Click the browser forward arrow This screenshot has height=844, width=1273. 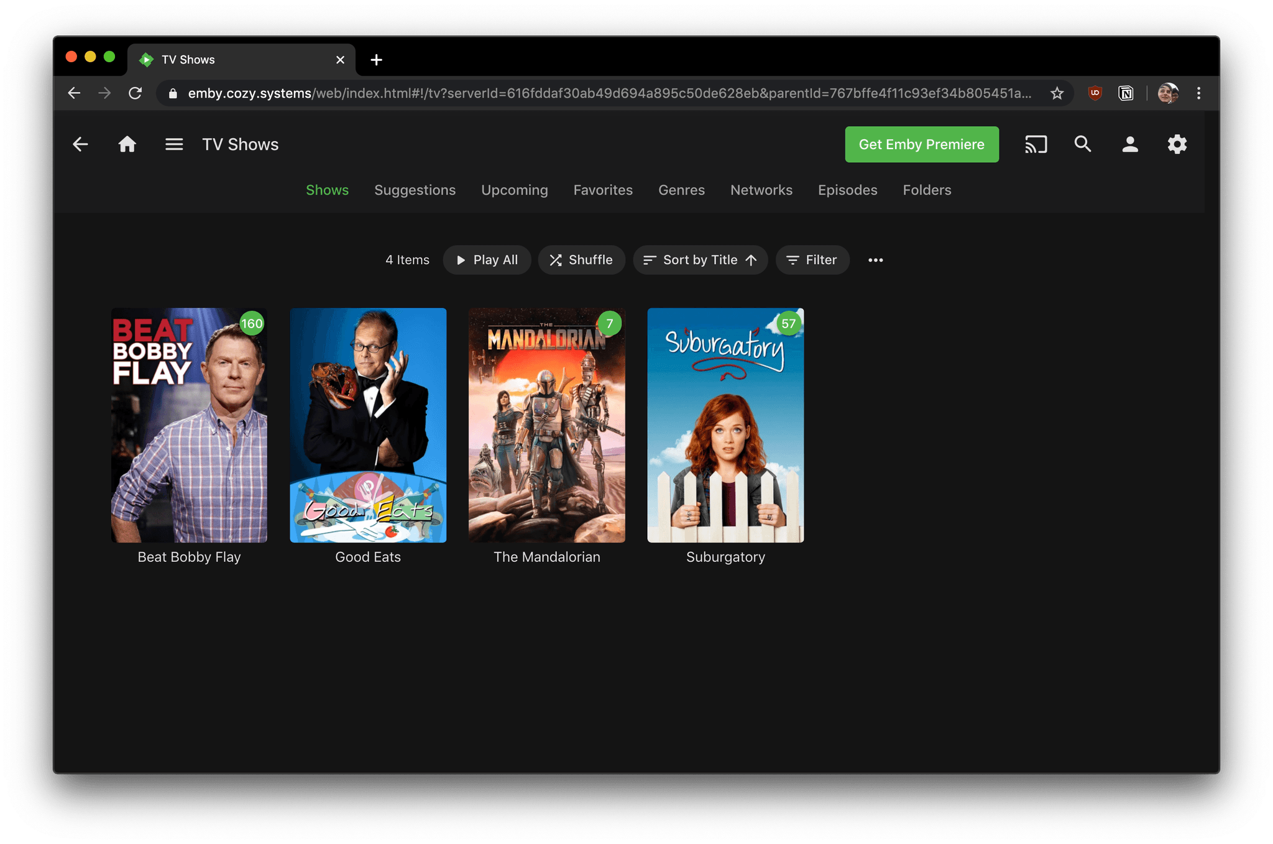click(x=104, y=93)
